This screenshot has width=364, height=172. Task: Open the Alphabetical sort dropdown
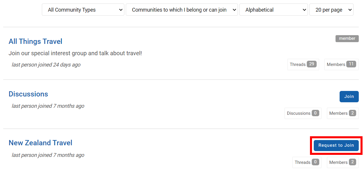[273, 10]
